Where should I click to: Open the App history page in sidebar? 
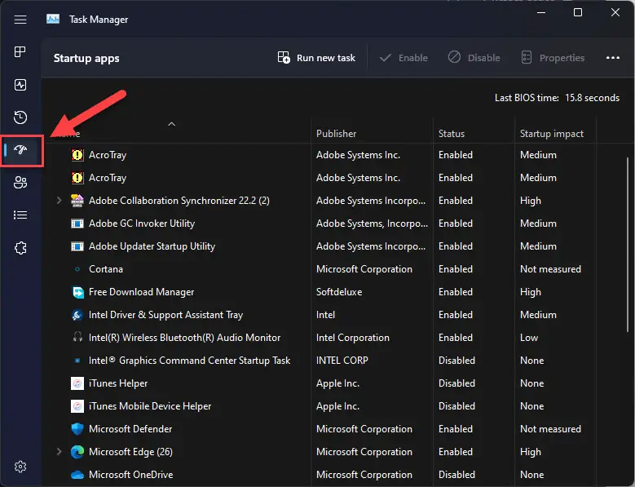click(20, 117)
